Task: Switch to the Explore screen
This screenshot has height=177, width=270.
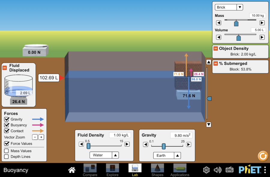Action: pyautogui.click(x=112, y=170)
